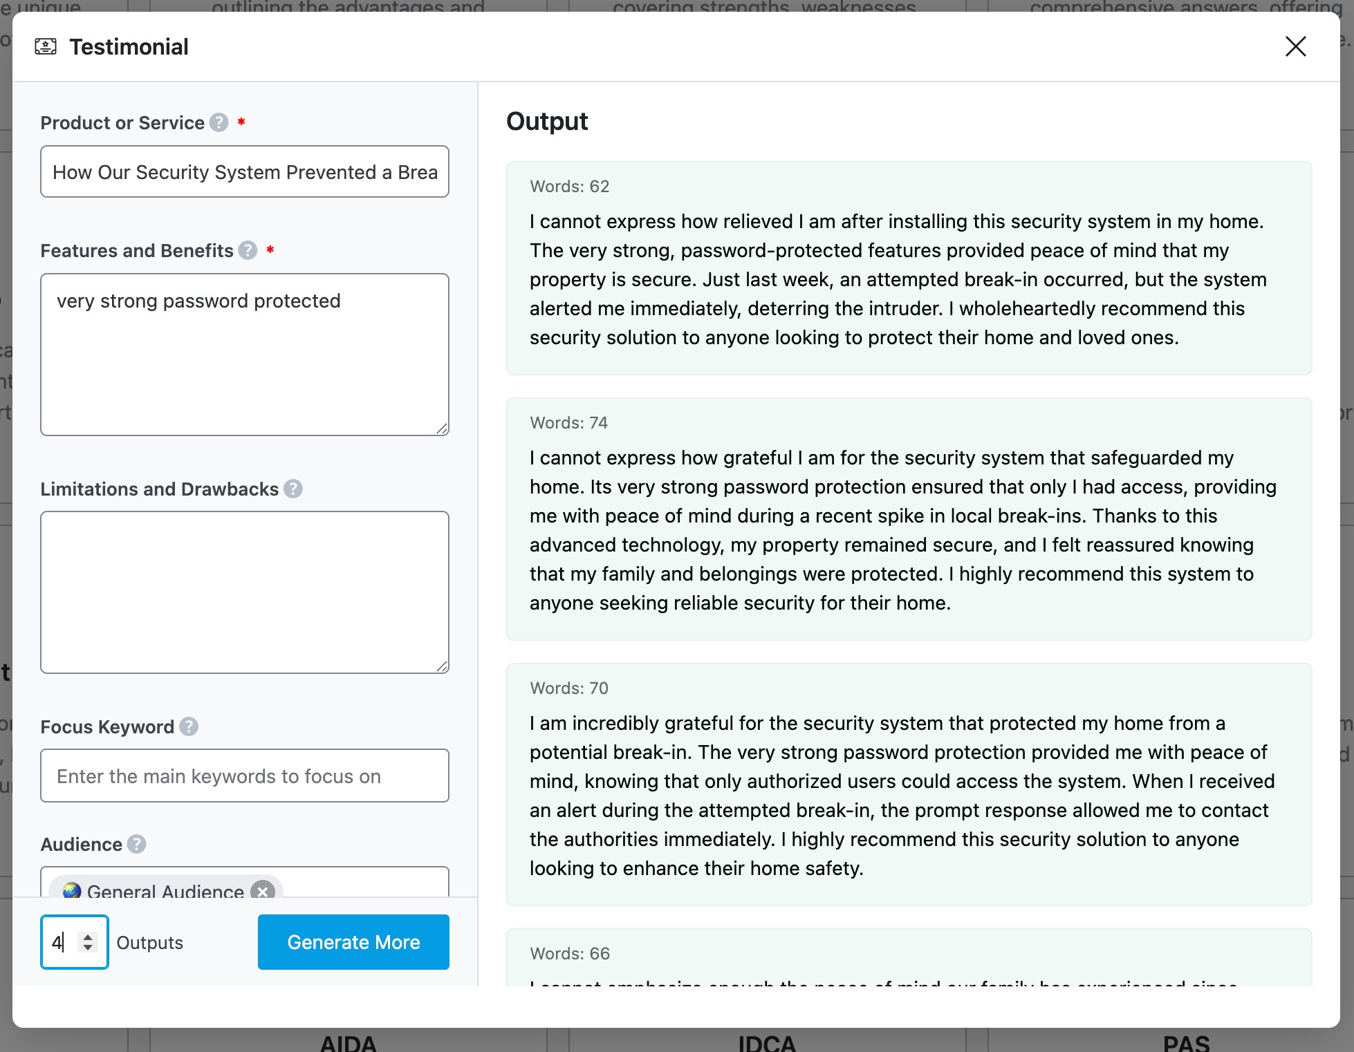Click help icon beside Focus Keyword
Image resolution: width=1354 pixels, height=1052 pixels.
[x=189, y=726]
